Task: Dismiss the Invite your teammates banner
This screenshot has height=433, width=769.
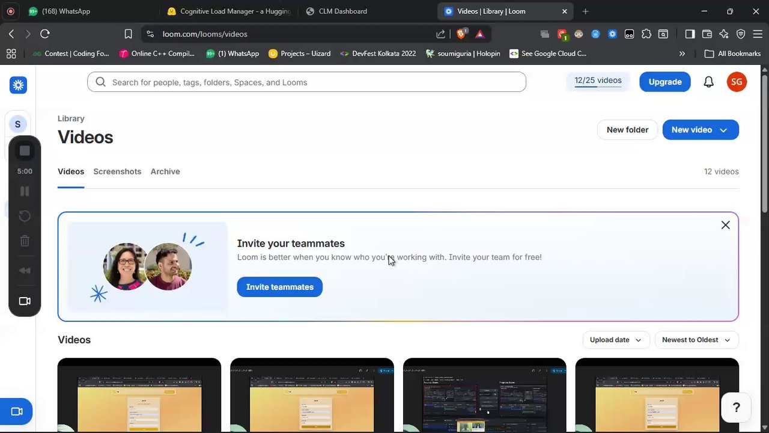Action: pos(726,225)
